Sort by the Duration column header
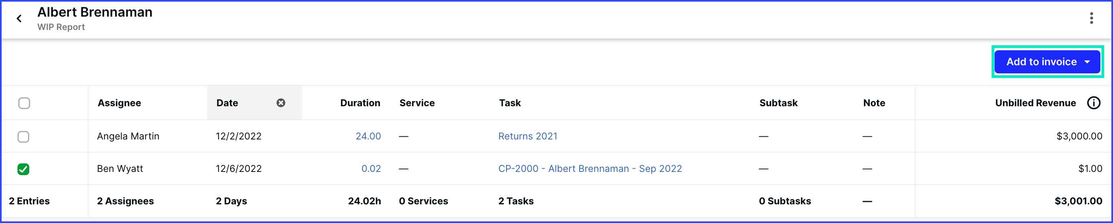 360,103
